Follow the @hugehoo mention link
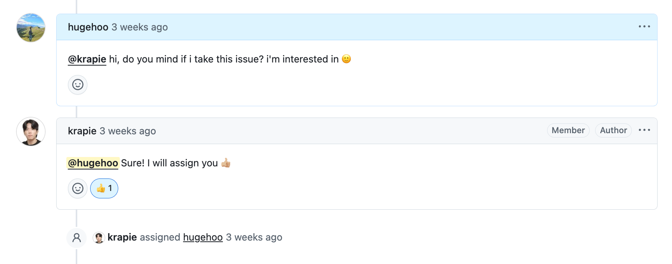 click(93, 163)
